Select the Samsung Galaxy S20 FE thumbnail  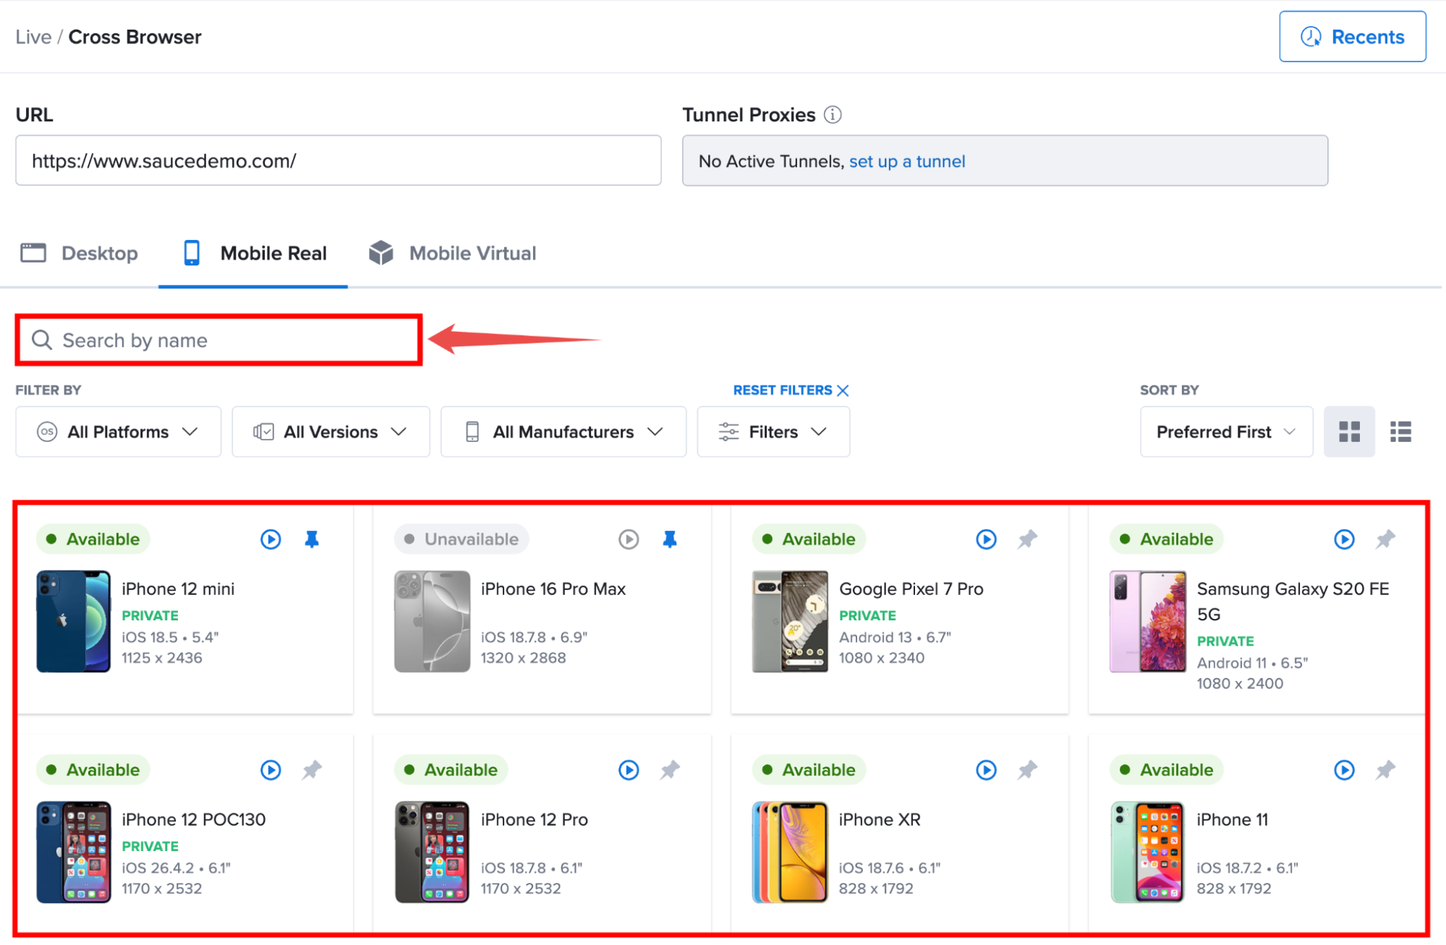coord(1148,622)
